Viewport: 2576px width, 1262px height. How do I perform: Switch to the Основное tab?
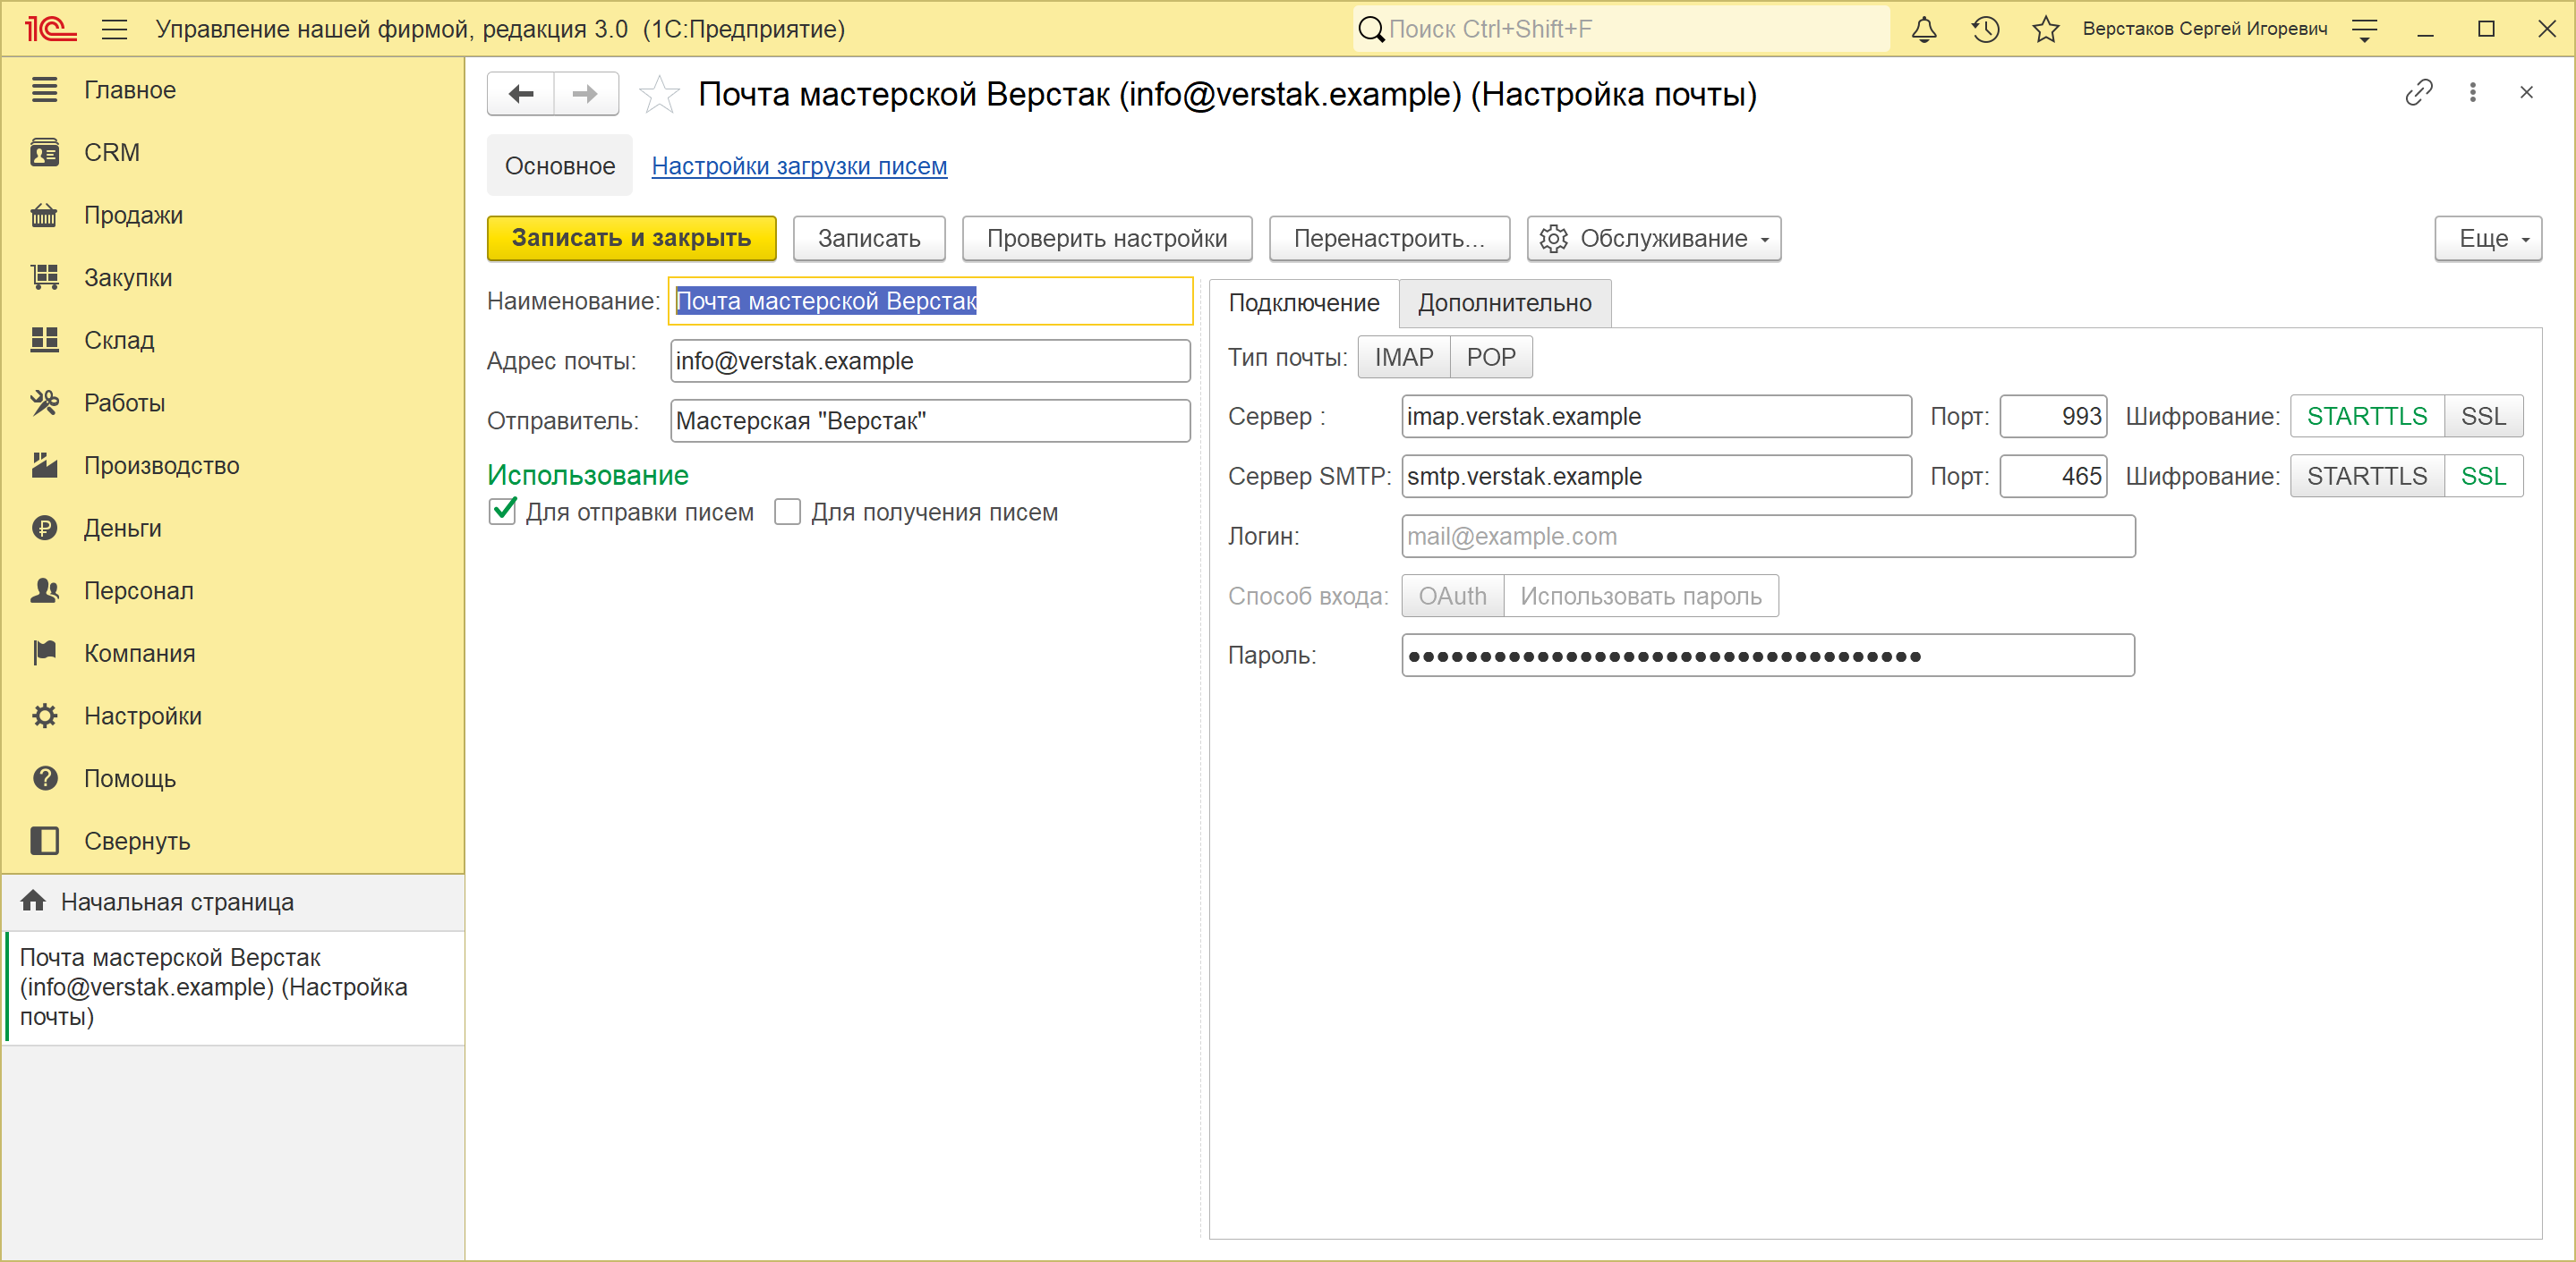(560, 165)
